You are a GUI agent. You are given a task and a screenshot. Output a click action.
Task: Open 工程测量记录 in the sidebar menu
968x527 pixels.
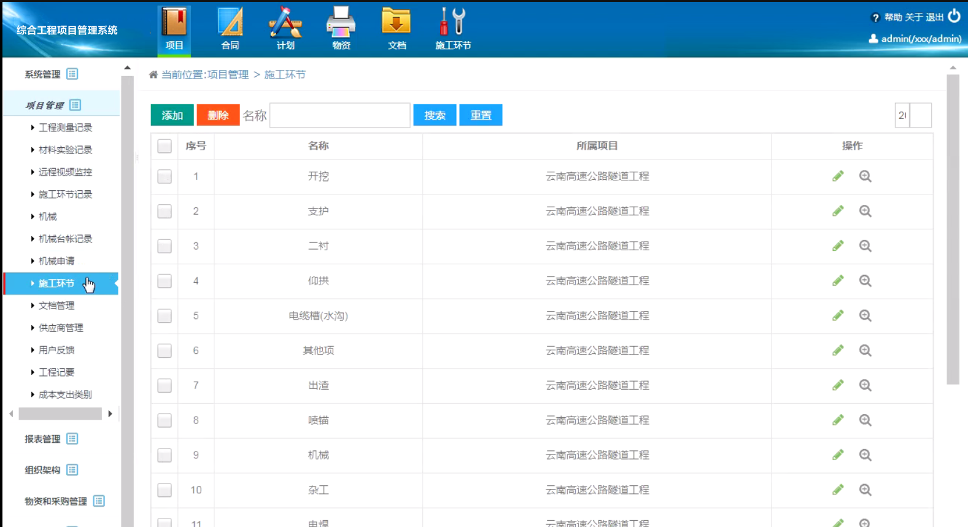(x=65, y=128)
